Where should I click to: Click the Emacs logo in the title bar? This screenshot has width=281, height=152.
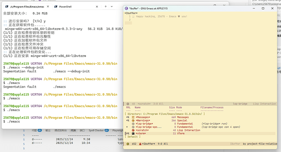[x=126, y=9]
